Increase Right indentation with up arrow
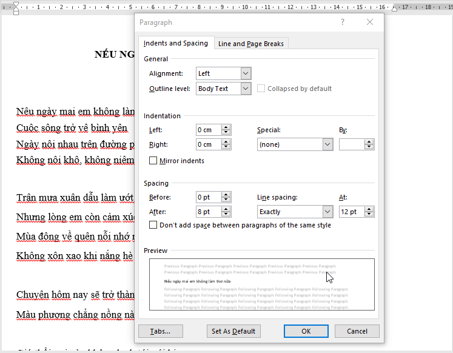 [226, 142]
